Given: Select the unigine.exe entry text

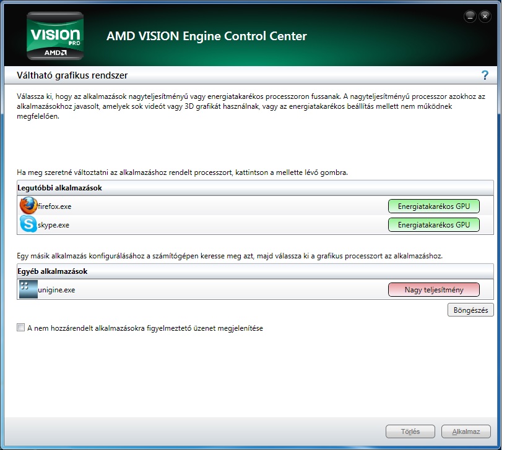Looking at the screenshot, I should [56, 290].
